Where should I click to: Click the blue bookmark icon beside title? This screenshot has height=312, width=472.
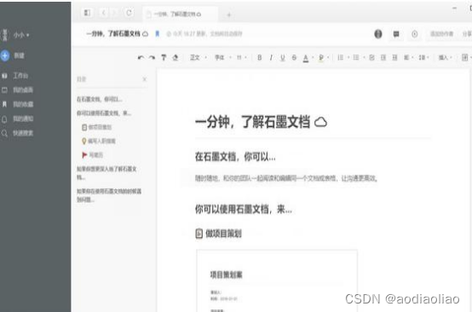157,34
